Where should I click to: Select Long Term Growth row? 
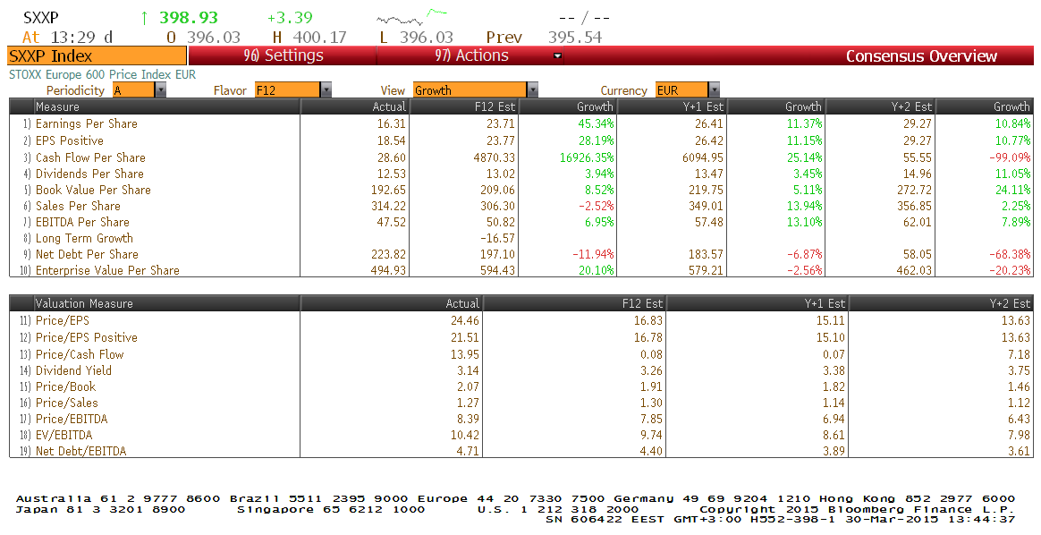click(x=521, y=238)
